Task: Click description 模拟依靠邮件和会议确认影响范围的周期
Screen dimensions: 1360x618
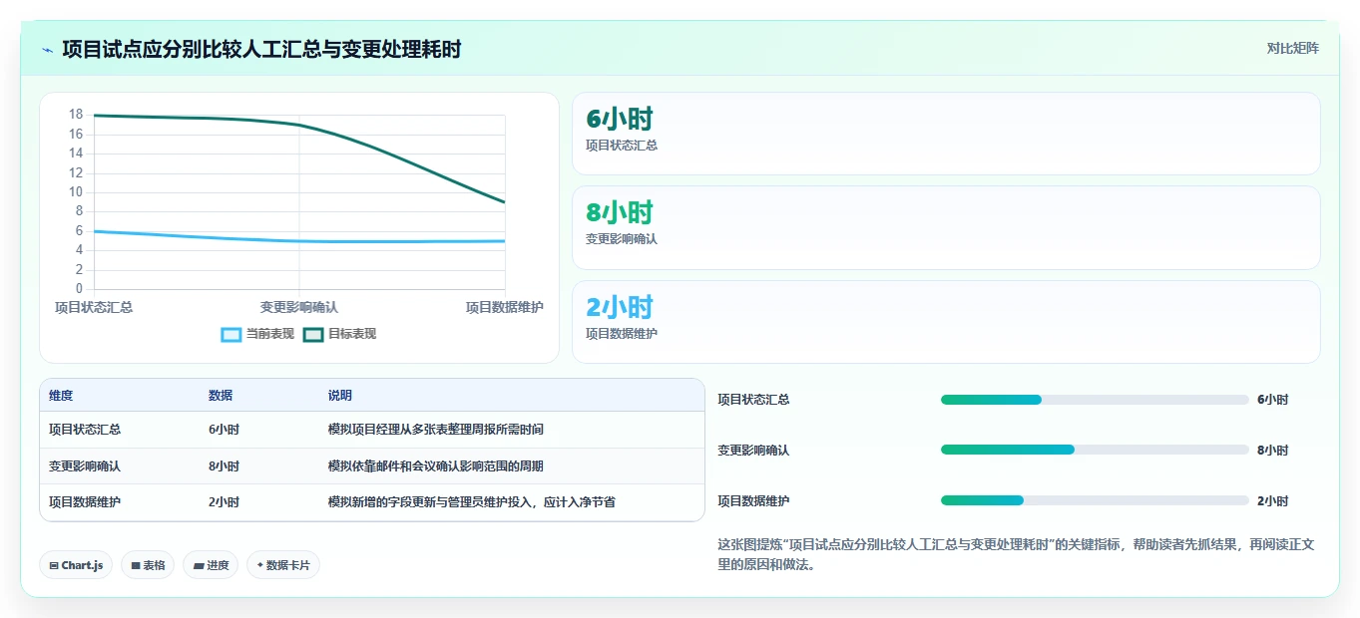Action: pyautogui.click(x=436, y=466)
